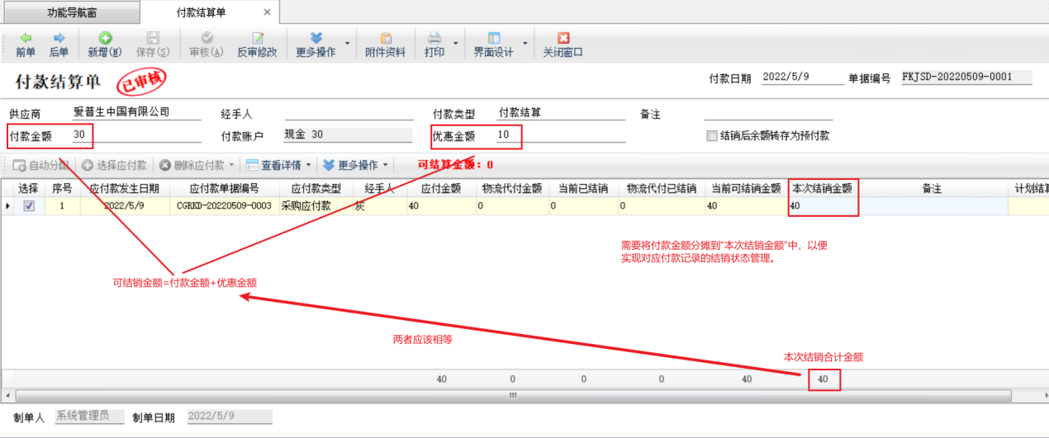This screenshot has width=1049, height=438.
Task: Uncheck the 选择 checkbox in row 1
Action: pyautogui.click(x=29, y=206)
